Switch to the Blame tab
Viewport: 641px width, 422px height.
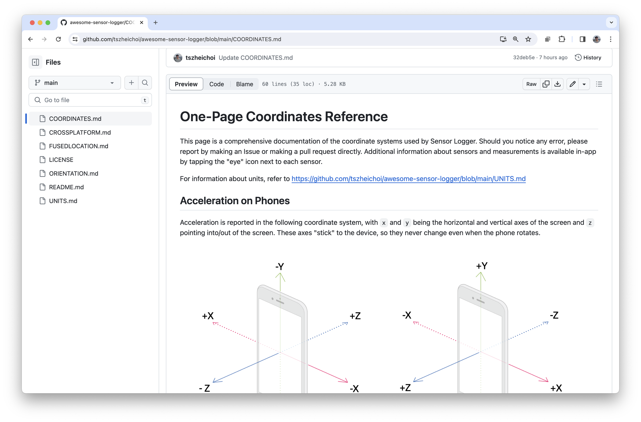(x=244, y=84)
